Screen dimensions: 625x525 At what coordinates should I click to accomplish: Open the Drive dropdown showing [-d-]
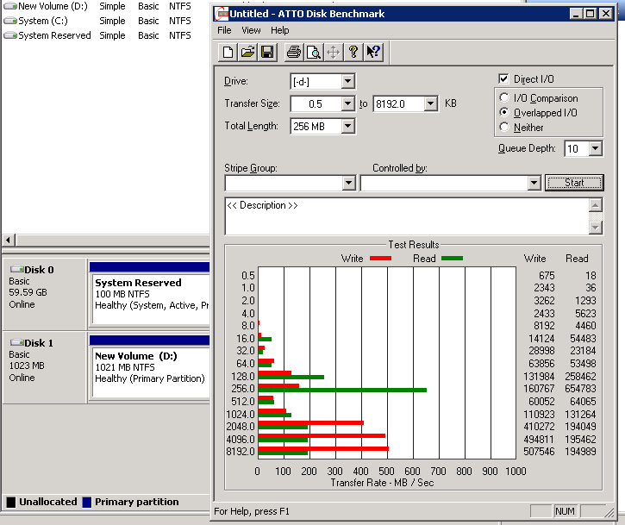pos(347,81)
